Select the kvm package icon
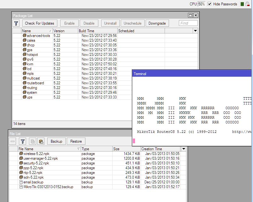The image size is (253, 202). point(24,64)
